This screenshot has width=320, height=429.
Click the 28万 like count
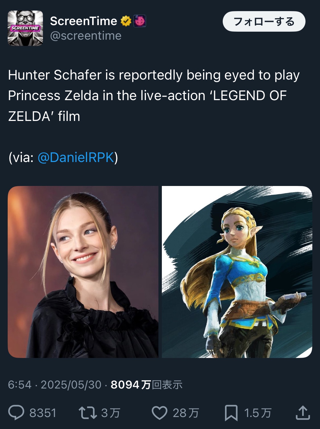pyautogui.click(x=186, y=413)
